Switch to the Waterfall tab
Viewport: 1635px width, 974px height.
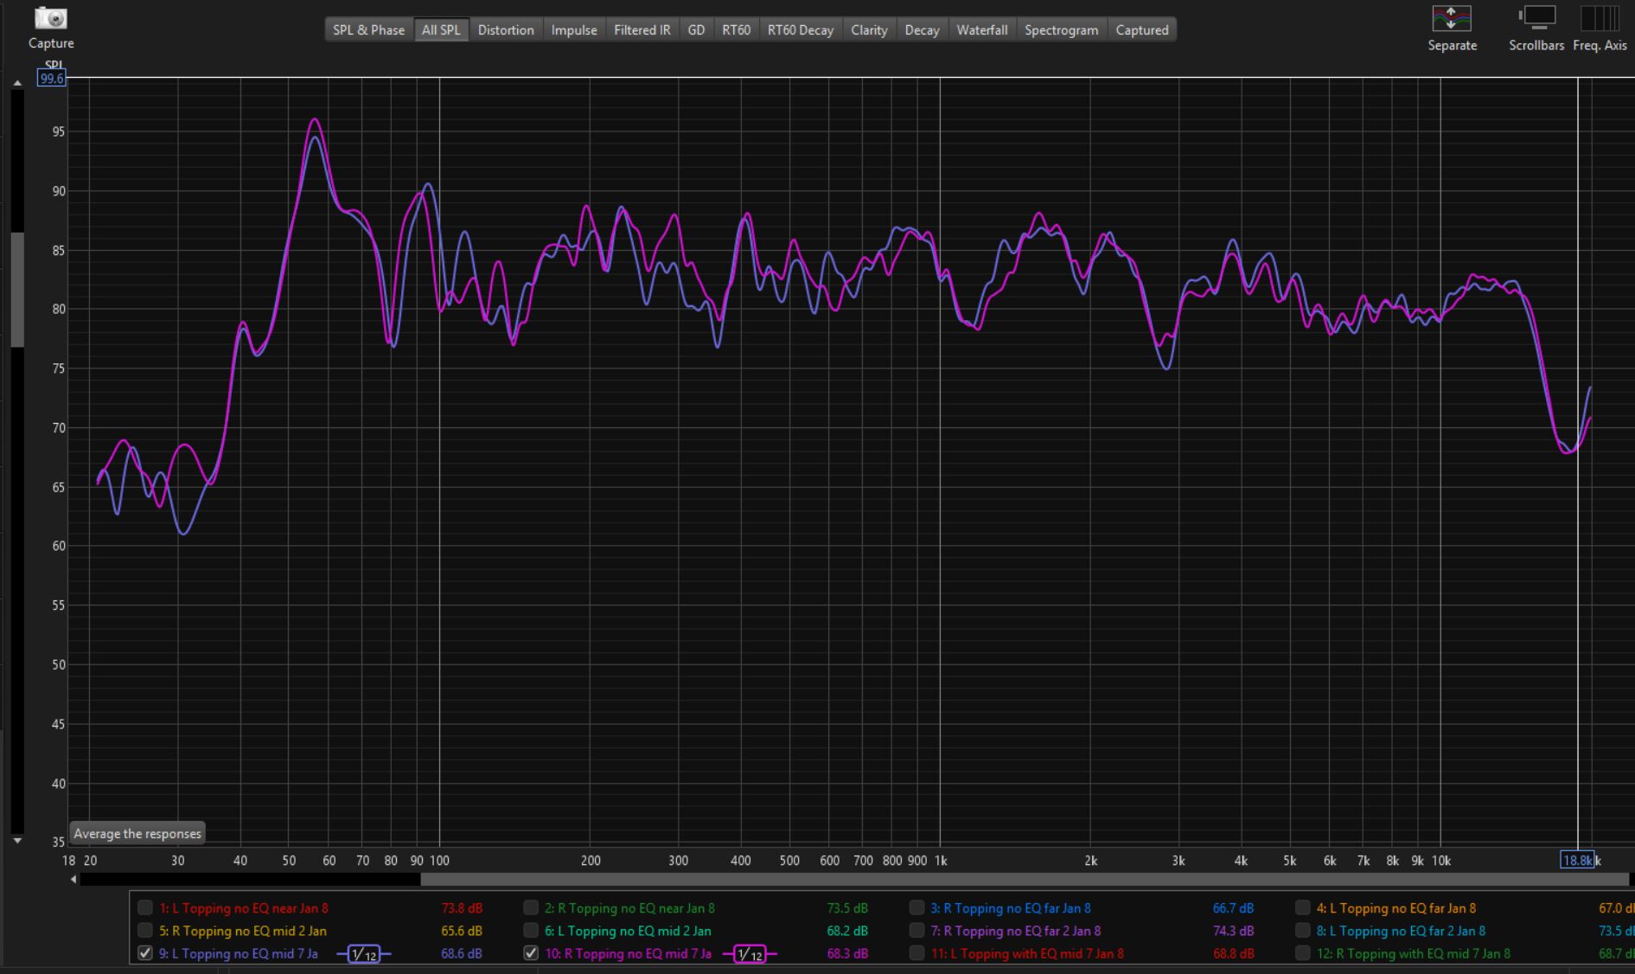click(981, 30)
